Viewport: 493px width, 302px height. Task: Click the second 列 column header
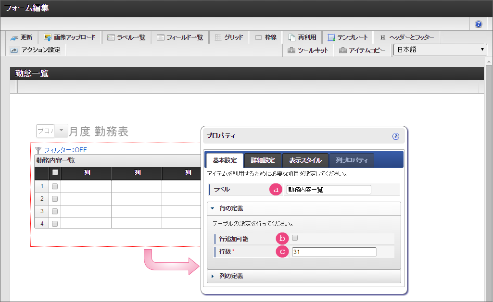pos(137,173)
